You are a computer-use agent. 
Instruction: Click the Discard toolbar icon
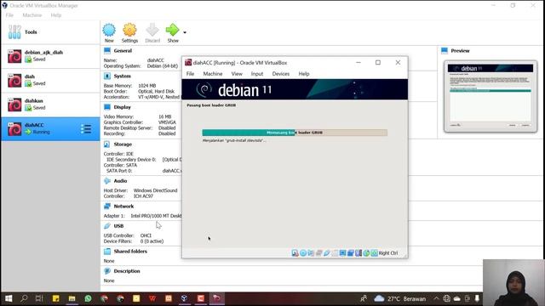coord(152,31)
